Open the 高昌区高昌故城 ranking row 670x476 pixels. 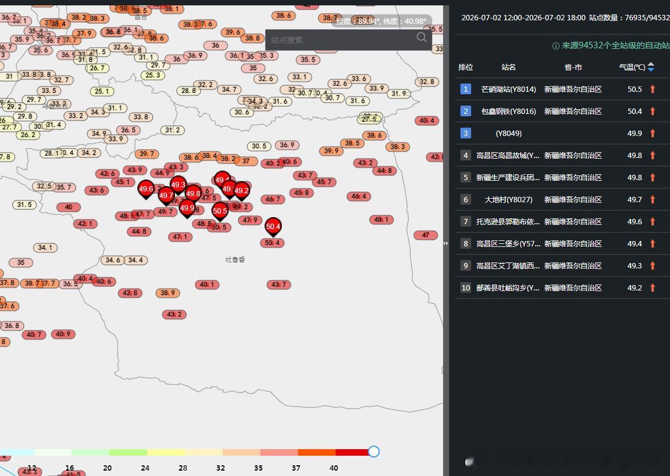pyautogui.click(x=563, y=156)
